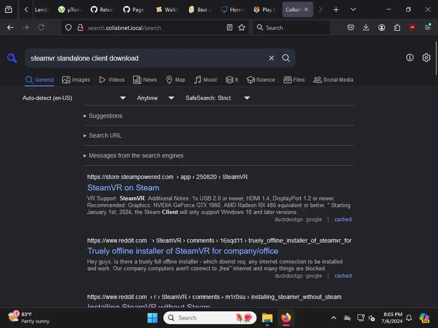Image resolution: width=438 pixels, height=328 pixels.
Task: Switch to the It category
Action: 232,80
